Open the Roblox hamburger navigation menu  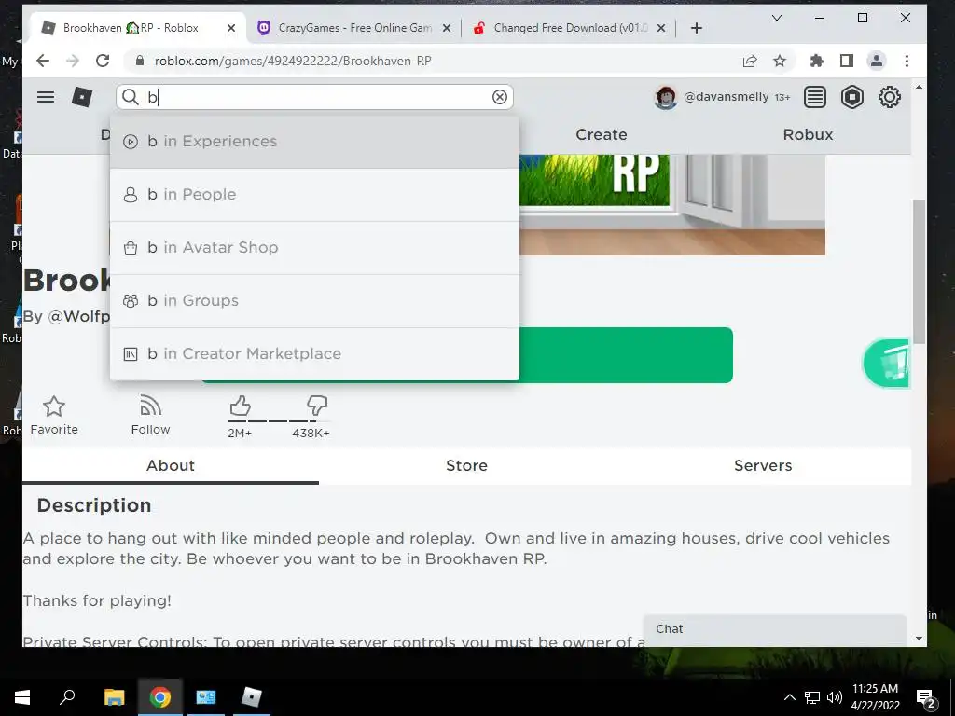tap(46, 97)
